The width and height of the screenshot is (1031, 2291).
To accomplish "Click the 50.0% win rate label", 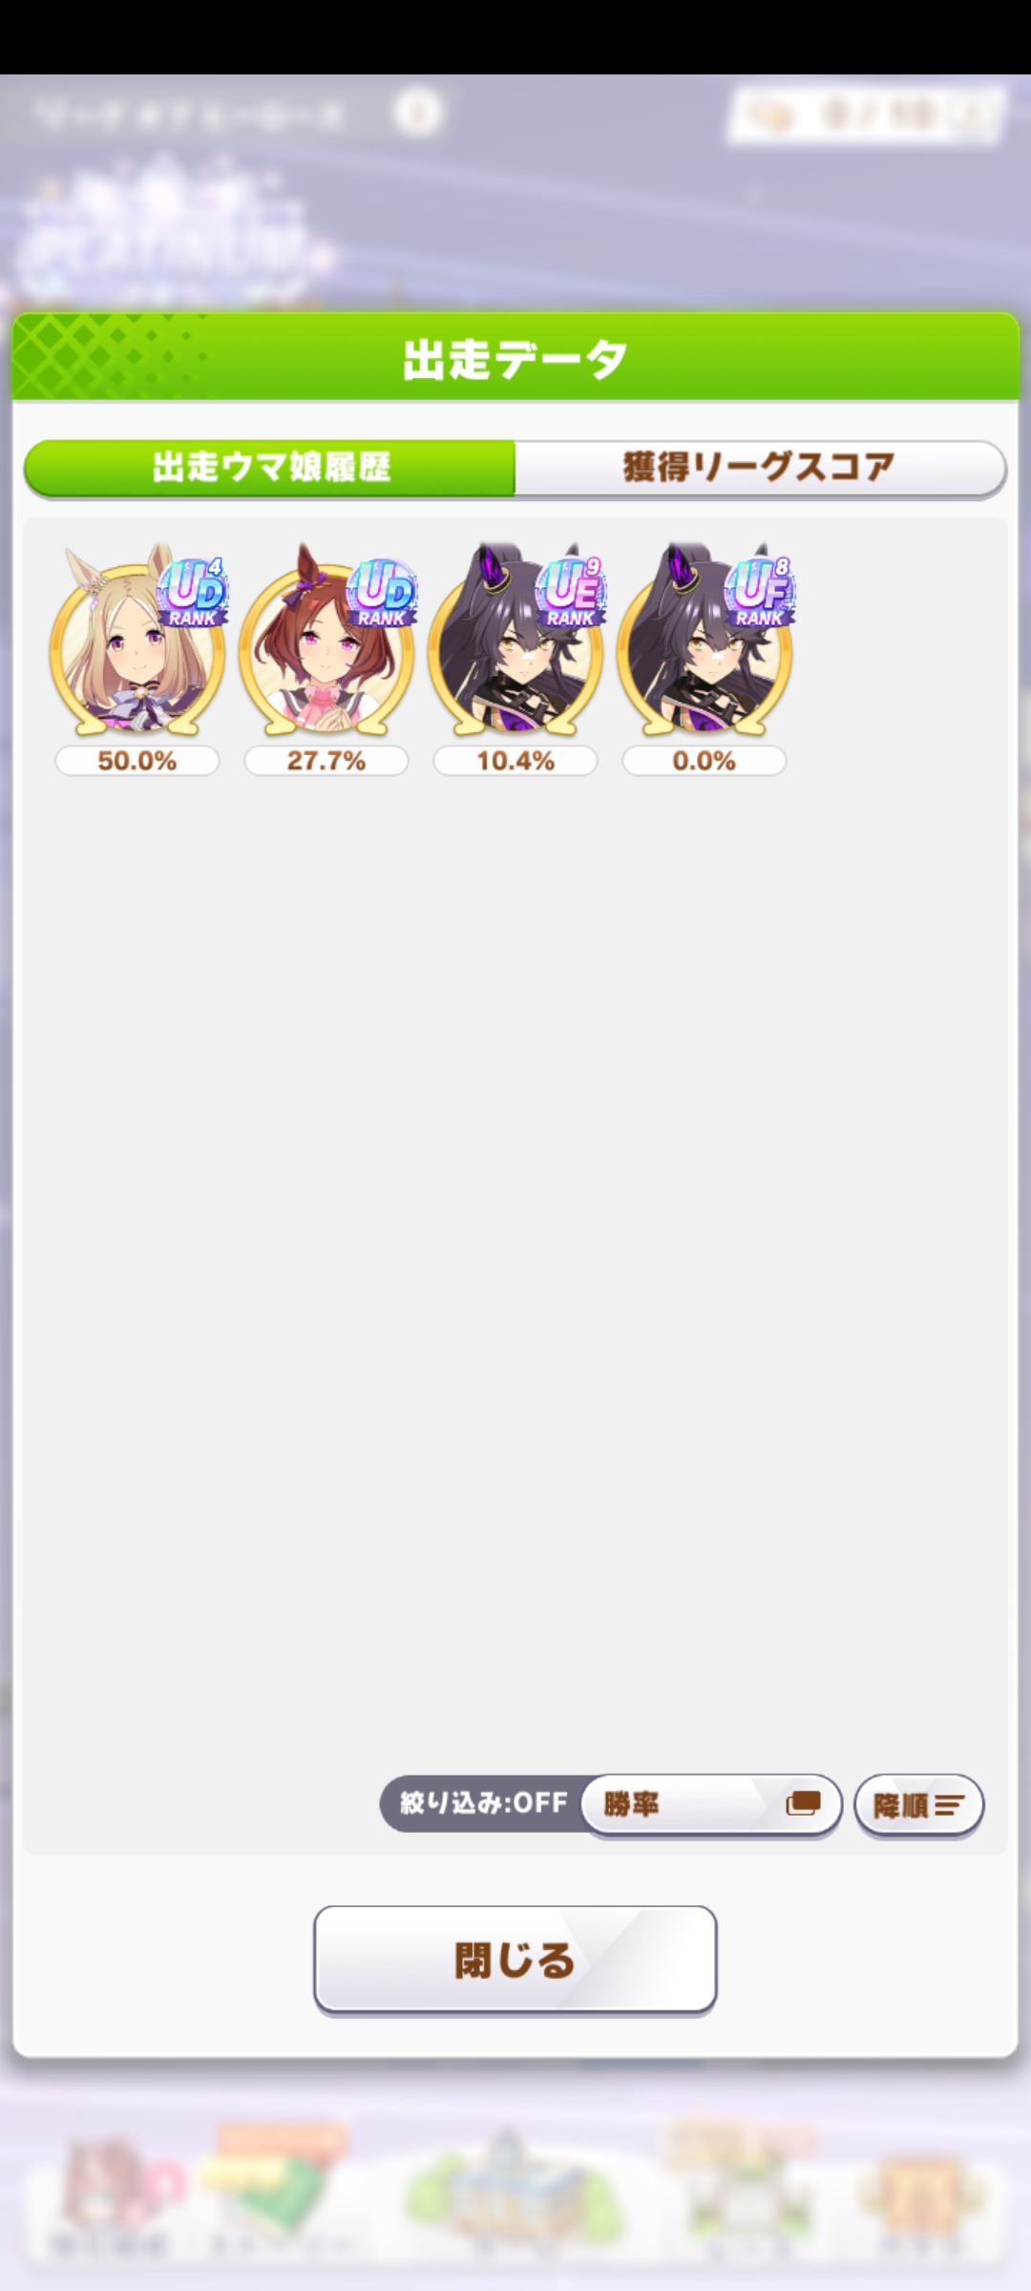I will click(x=137, y=761).
